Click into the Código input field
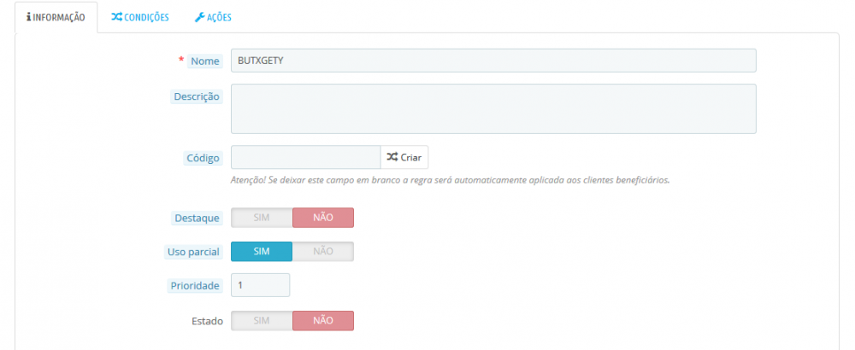 [305, 158]
